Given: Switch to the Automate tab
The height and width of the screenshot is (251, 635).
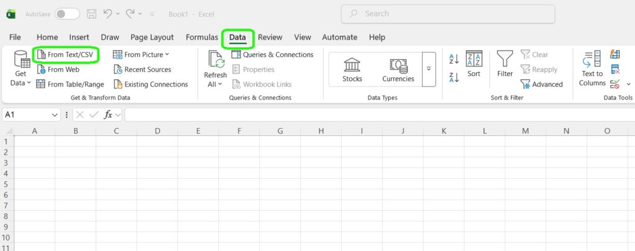Looking at the screenshot, I should click(x=339, y=37).
